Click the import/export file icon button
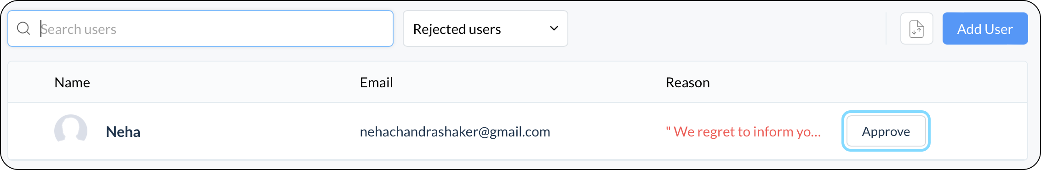 (x=916, y=28)
